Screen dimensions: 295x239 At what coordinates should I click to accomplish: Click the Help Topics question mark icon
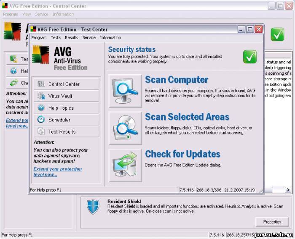pyautogui.click(x=41, y=108)
